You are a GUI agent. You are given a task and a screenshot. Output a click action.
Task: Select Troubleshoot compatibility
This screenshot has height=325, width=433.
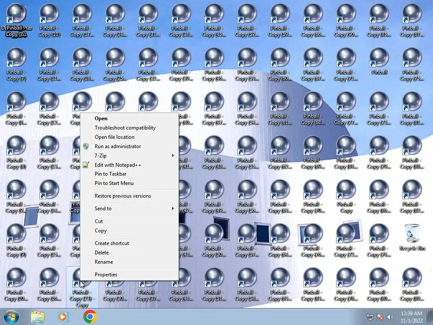point(129,128)
